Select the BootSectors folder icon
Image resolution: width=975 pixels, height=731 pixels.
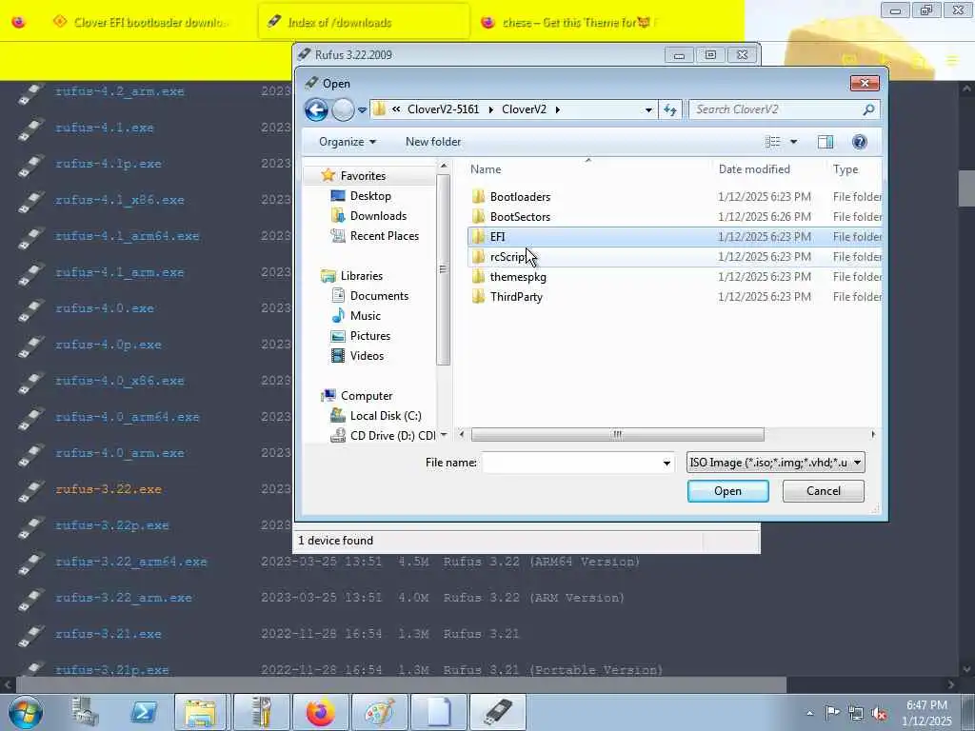pos(478,216)
